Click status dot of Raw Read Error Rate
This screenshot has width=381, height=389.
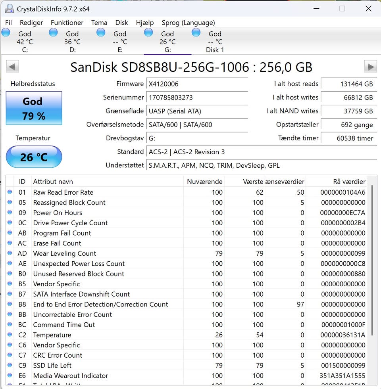click(10, 192)
